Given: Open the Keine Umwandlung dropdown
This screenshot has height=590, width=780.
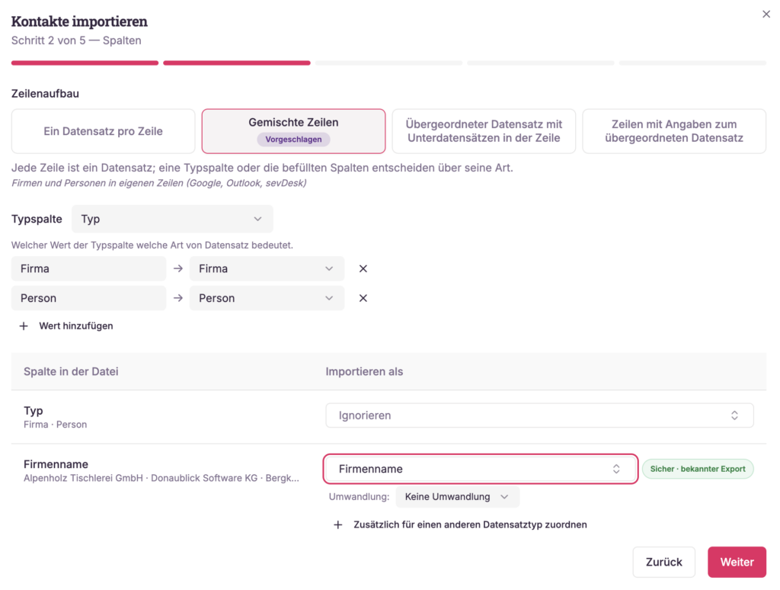Looking at the screenshot, I should point(458,497).
